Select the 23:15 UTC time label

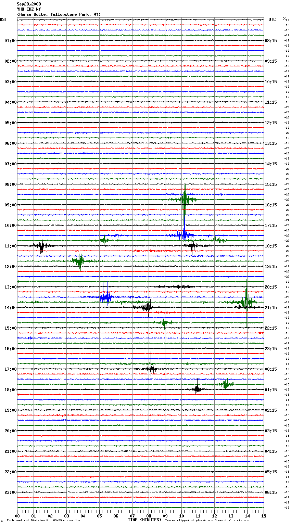271,349
